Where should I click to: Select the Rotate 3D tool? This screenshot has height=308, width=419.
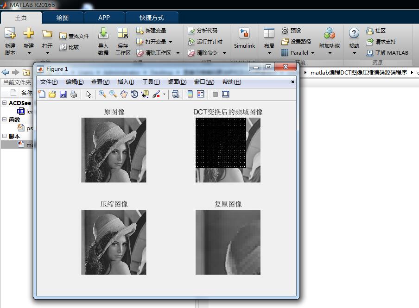tap(134, 94)
